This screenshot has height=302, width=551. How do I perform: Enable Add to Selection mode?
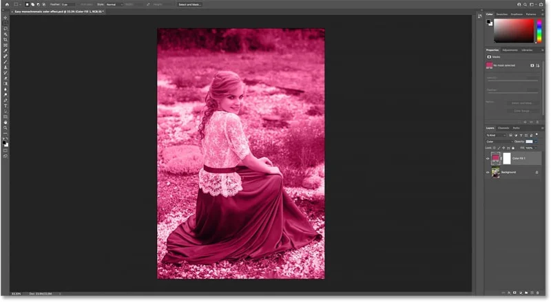click(x=32, y=5)
